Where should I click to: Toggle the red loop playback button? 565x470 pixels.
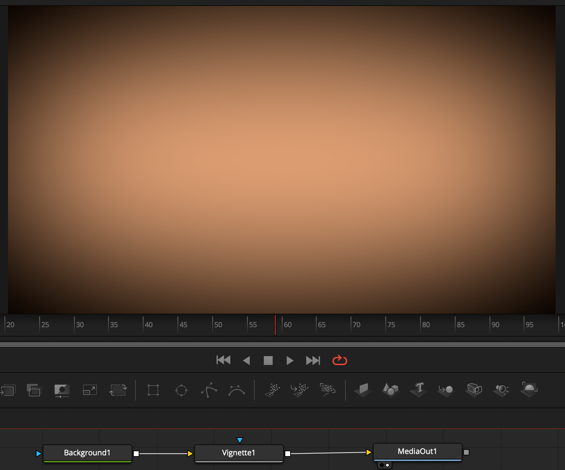[340, 360]
